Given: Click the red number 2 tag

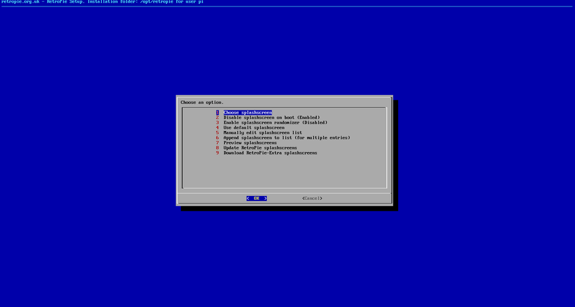Looking at the screenshot, I should coord(217,117).
